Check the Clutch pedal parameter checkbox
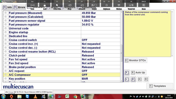Image resolution: width=176 pixels, height=99 pixels. point(5,55)
